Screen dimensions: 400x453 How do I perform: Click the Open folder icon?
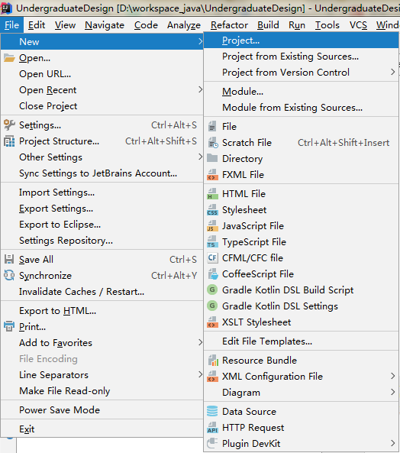click(x=9, y=58)
